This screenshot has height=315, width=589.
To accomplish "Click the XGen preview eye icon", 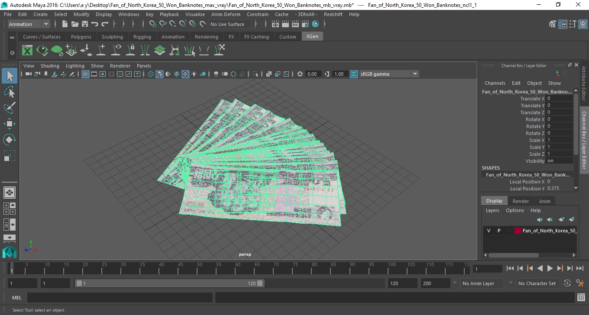I will (42, 50).
